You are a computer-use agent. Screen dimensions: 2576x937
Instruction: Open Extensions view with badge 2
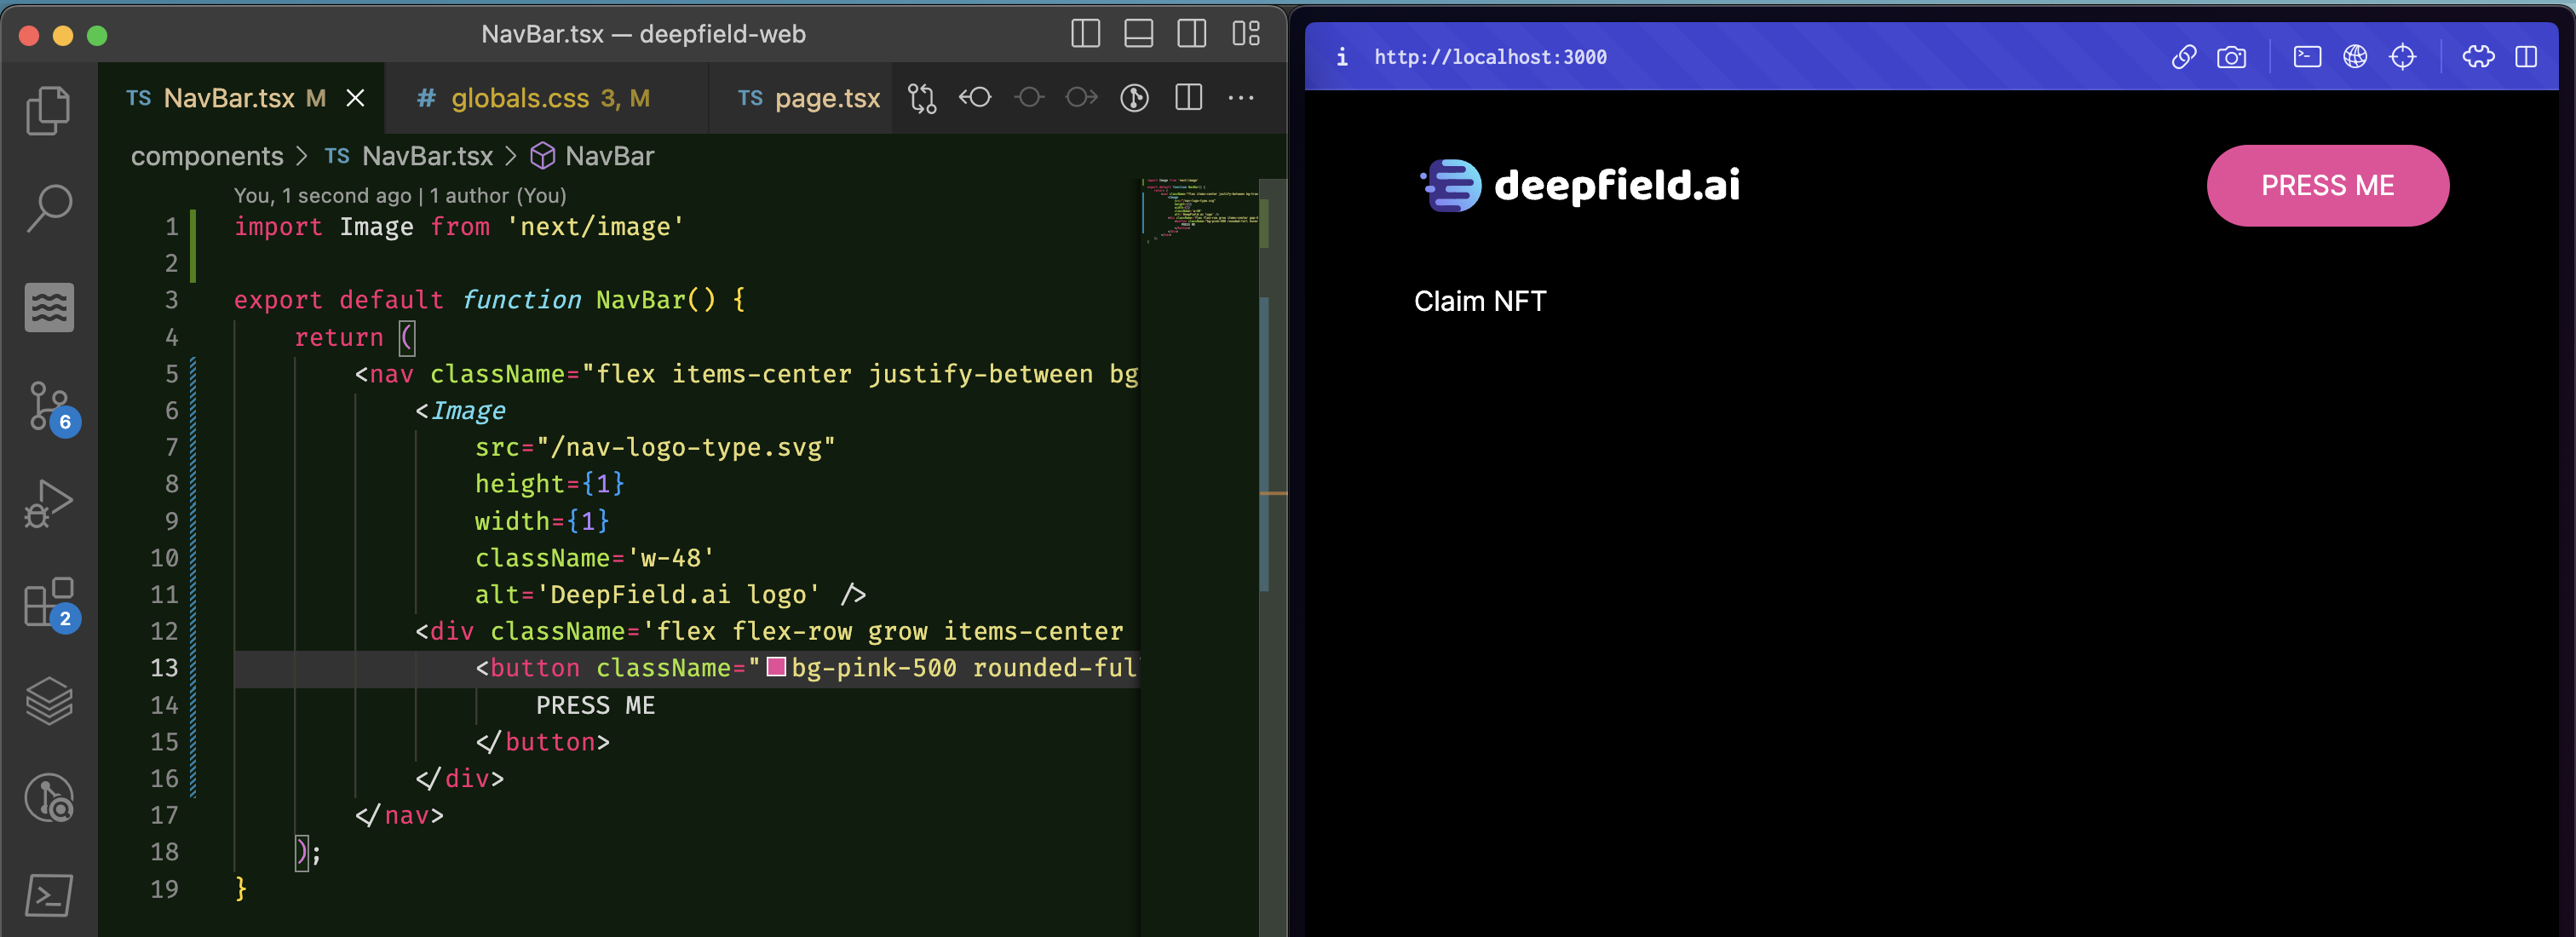[x=50, y=603]
